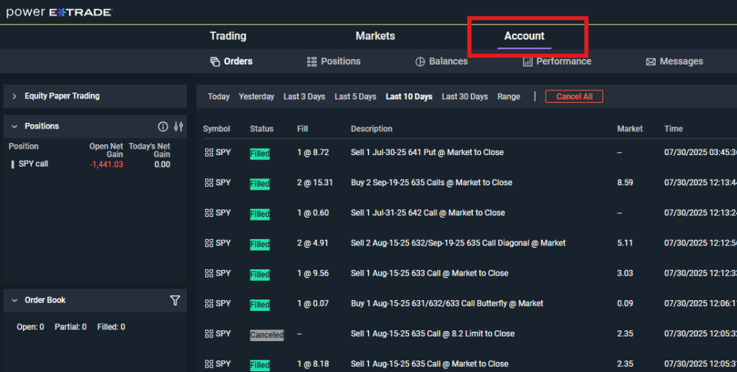Click SPY option chain icon in first row
Screen dimensions: 737x372
click(209, 153)
